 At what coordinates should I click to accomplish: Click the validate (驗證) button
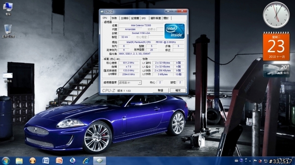click(x=160, y=90)
